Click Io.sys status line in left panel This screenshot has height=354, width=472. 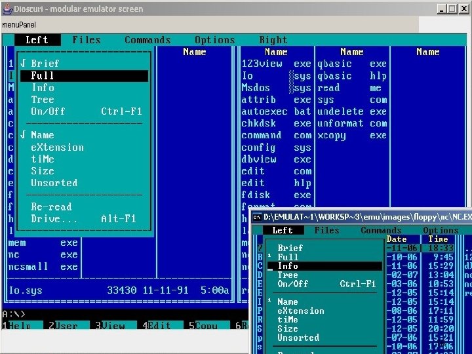pyautogui.click(x=119, y=290)
